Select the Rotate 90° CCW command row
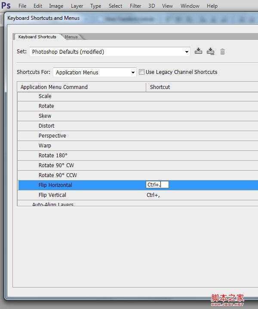The height and width of the screenshot is (309, 258). 138,175
